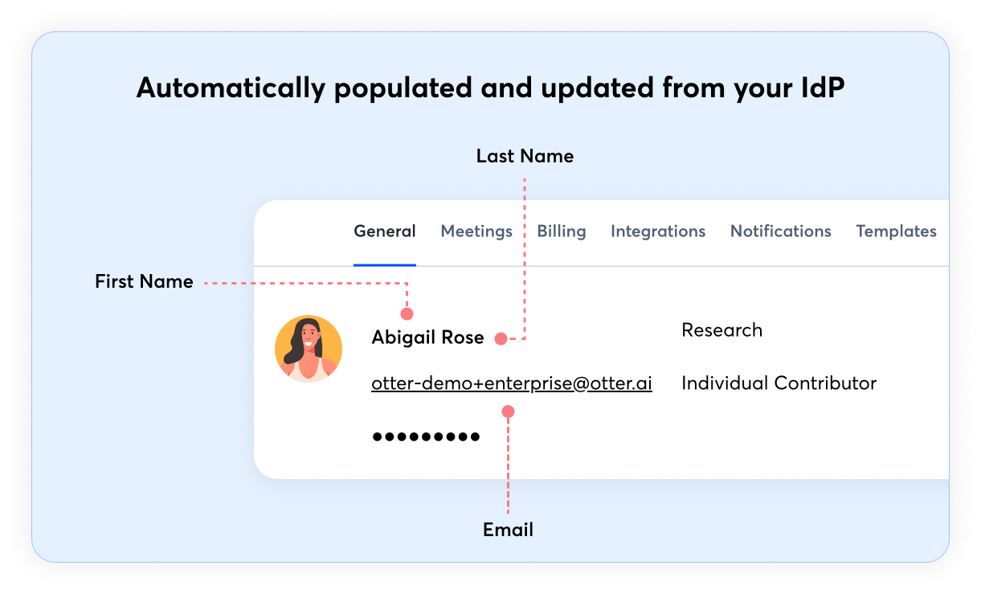Image resolution: width=981 pixels, height=594 pixels.
Task: Click the First Name annotation label
Action: coord(144,282)
